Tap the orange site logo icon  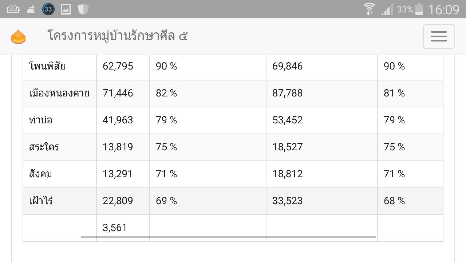(18, 37)
